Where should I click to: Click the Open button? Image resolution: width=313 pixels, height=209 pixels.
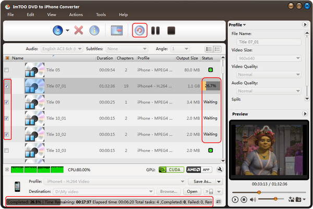click(192, 191)
